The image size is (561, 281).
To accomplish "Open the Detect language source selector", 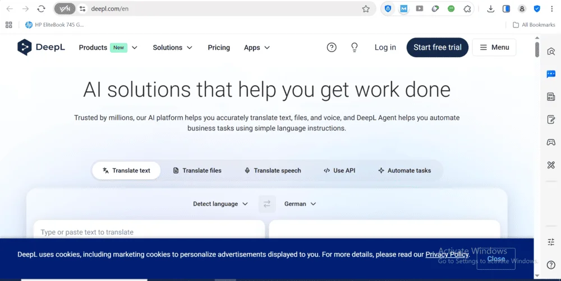I will pyautogui.click(x=220, y=204).
